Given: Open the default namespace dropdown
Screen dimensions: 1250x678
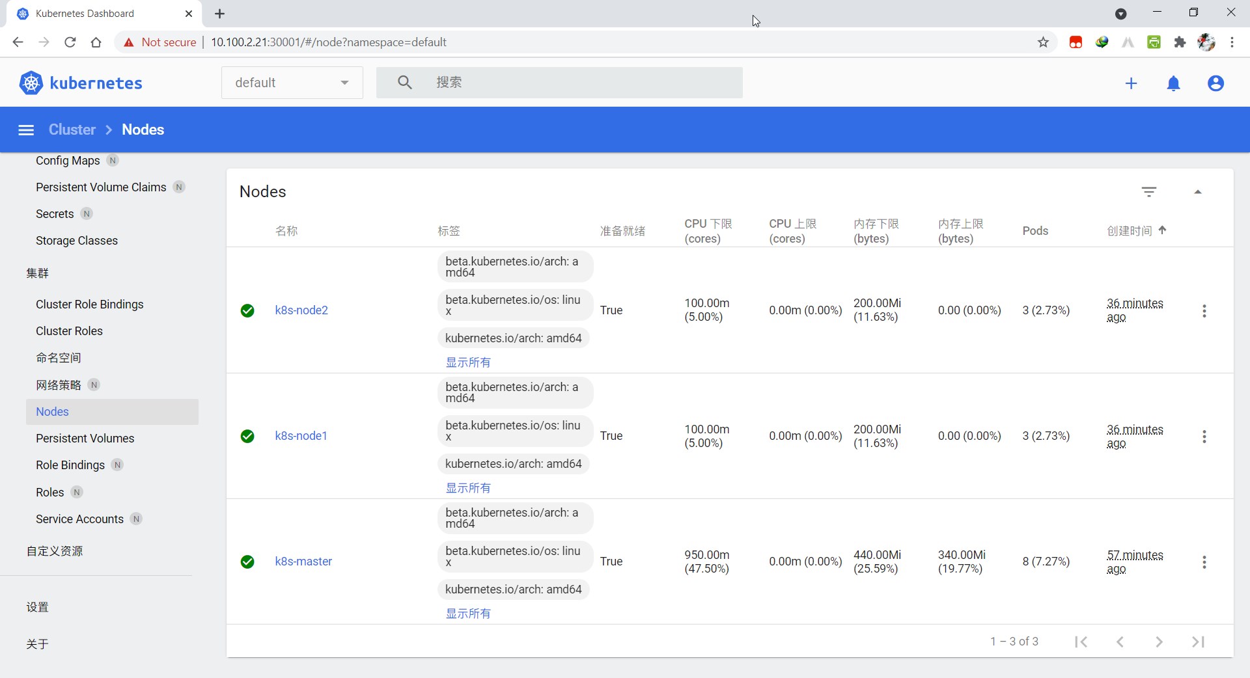Looking at the screenshot, I should 292,83.
